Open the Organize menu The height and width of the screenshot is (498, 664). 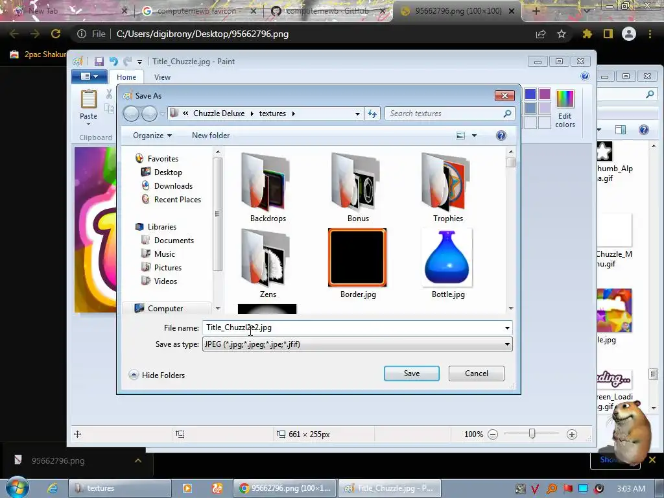(x=152, y=136)
